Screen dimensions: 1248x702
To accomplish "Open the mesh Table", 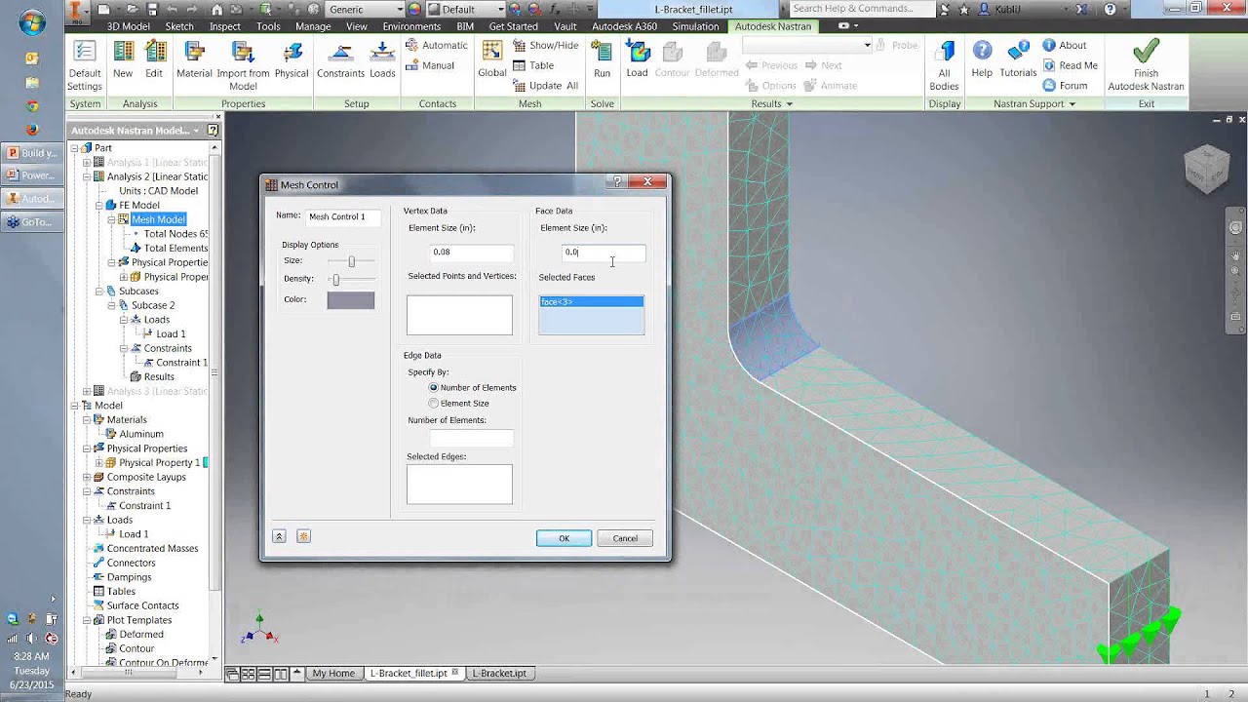I will [x=533, y=65].
